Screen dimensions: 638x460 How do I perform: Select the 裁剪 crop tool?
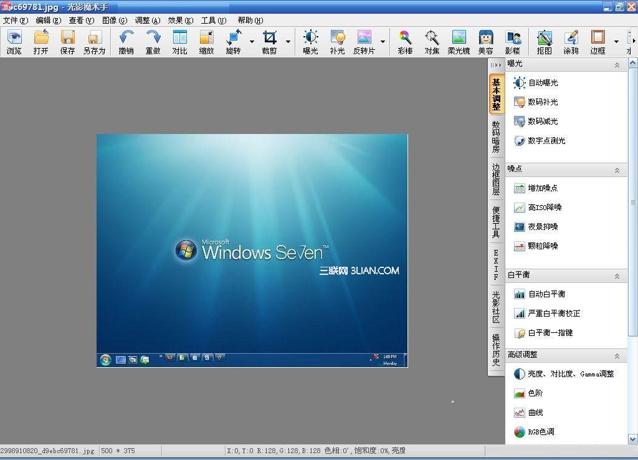pos(269,42)
